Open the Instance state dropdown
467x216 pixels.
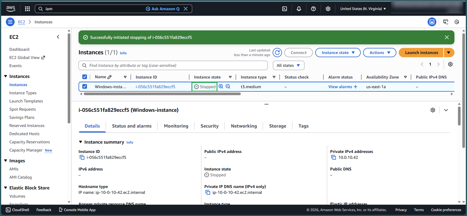tap(338, 53)
